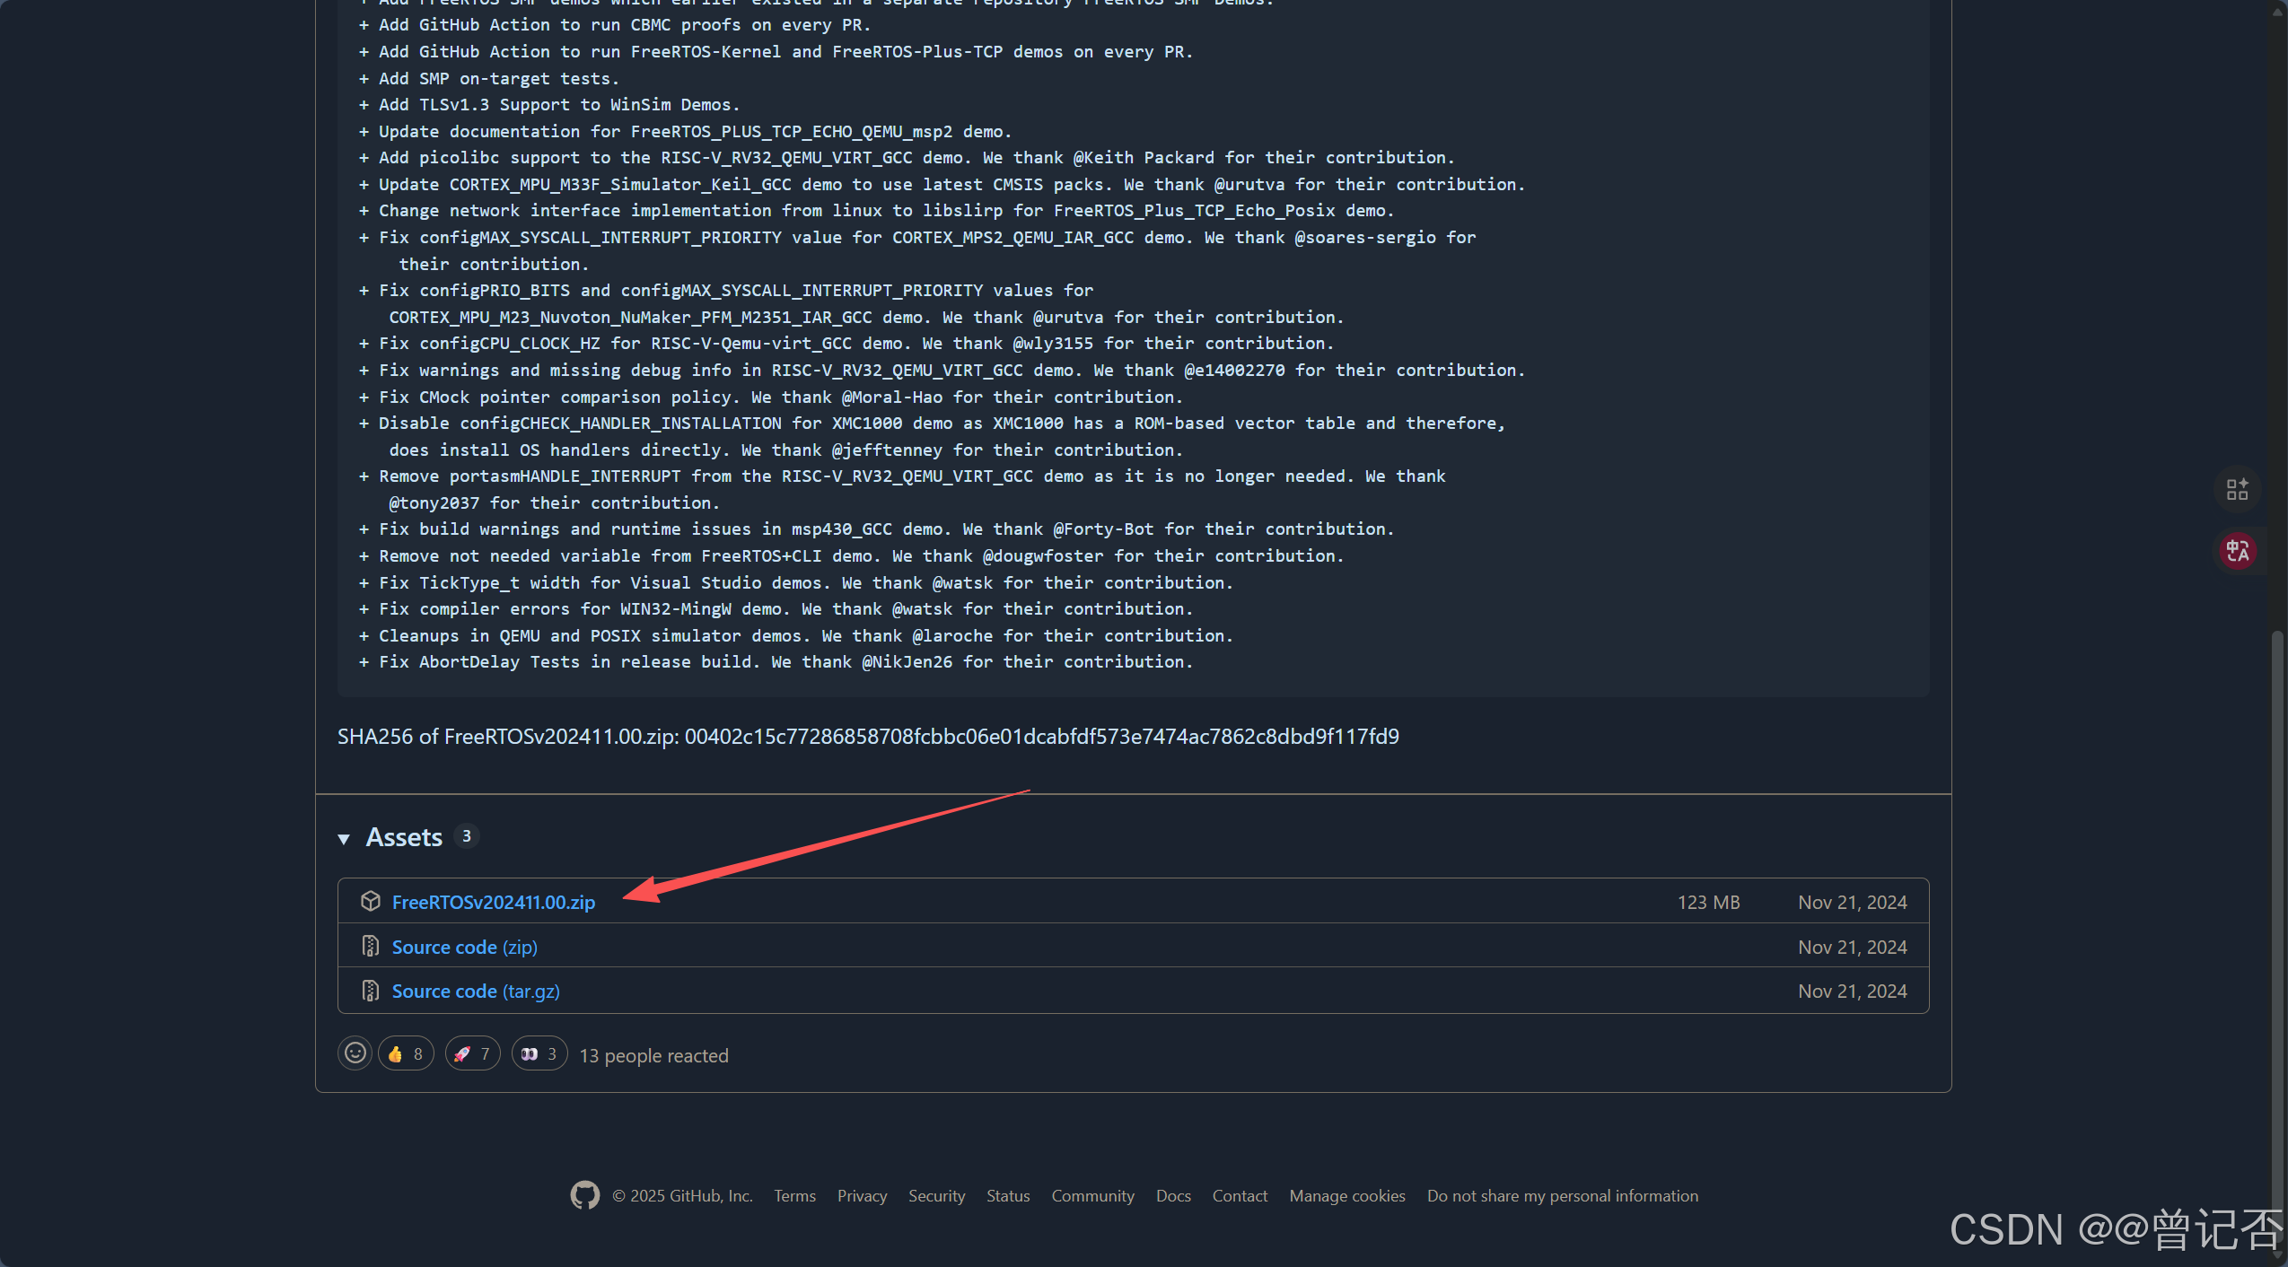Click the '© 2025 GitHub, Inc.' footer text
The height and width of the screenshot is (1267, 2288).
point(682,1196)
